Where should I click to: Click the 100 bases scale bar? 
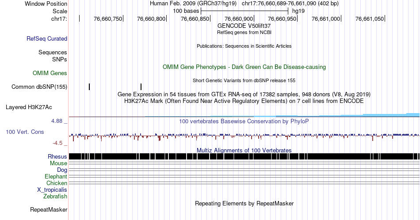coord(244,11)
